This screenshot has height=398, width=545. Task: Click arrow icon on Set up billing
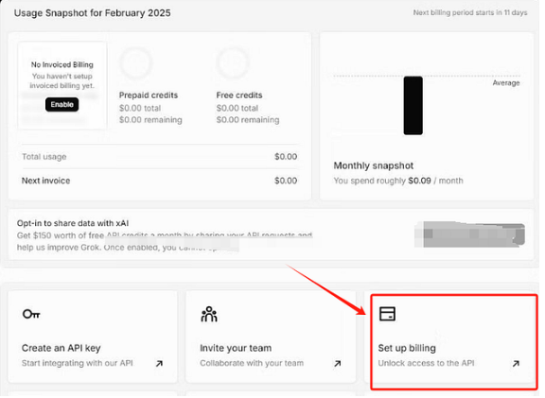click(516, 364)
